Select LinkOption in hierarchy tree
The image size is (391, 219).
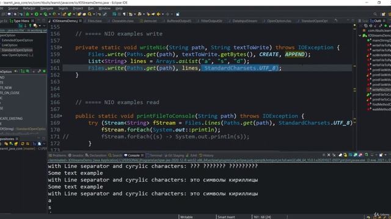pos(10,45)
